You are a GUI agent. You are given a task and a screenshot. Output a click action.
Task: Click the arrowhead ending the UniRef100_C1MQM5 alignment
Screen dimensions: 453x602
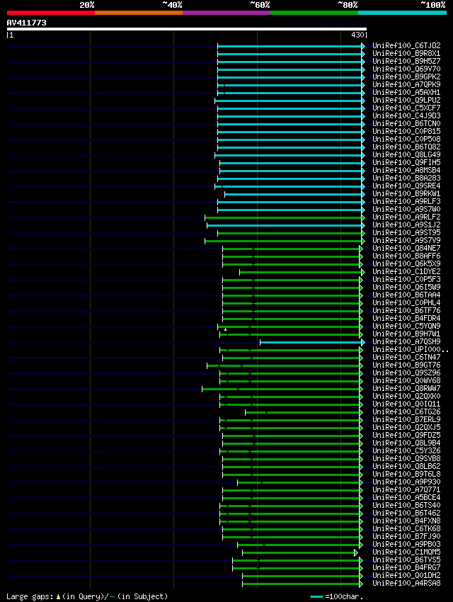click(356, 552)
